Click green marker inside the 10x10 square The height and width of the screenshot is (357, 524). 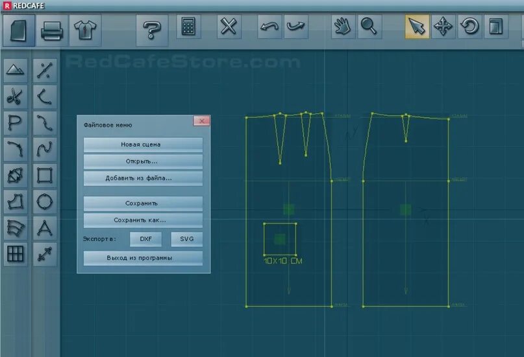point(280,238)
